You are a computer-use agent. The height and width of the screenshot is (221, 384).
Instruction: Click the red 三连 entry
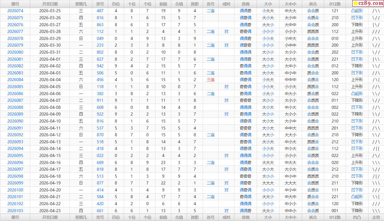[x=211, y=80]
